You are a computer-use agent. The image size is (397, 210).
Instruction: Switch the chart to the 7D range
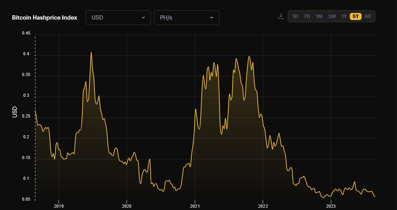307,16
